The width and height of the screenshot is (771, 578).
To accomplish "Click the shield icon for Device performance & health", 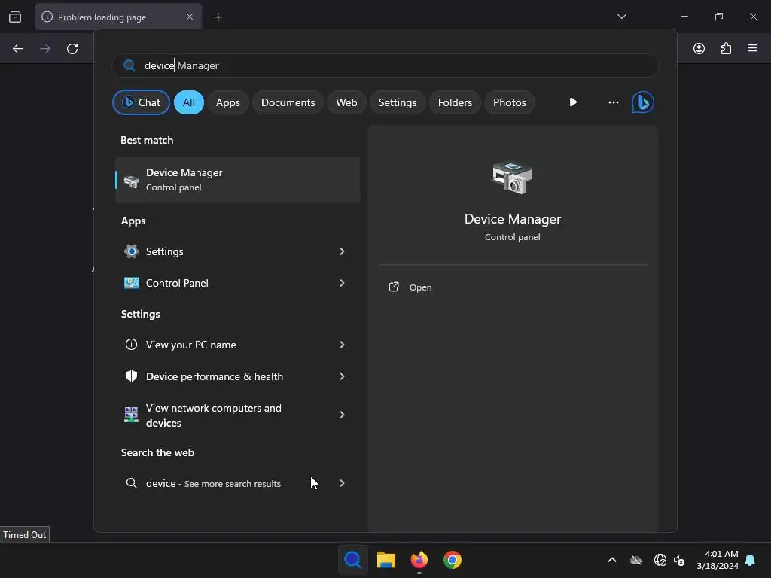I will pyautogui.click(x=131, y=376).
